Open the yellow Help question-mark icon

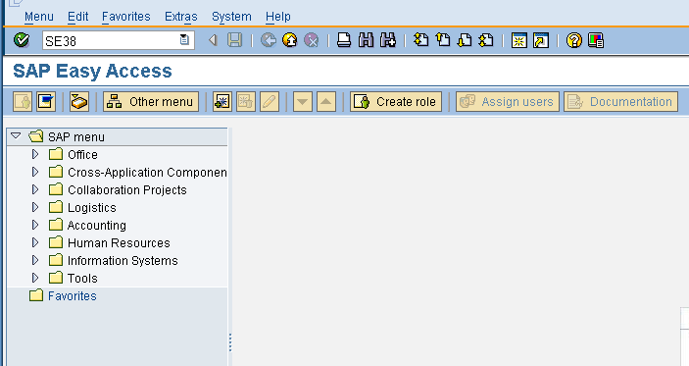coord(574,40)
